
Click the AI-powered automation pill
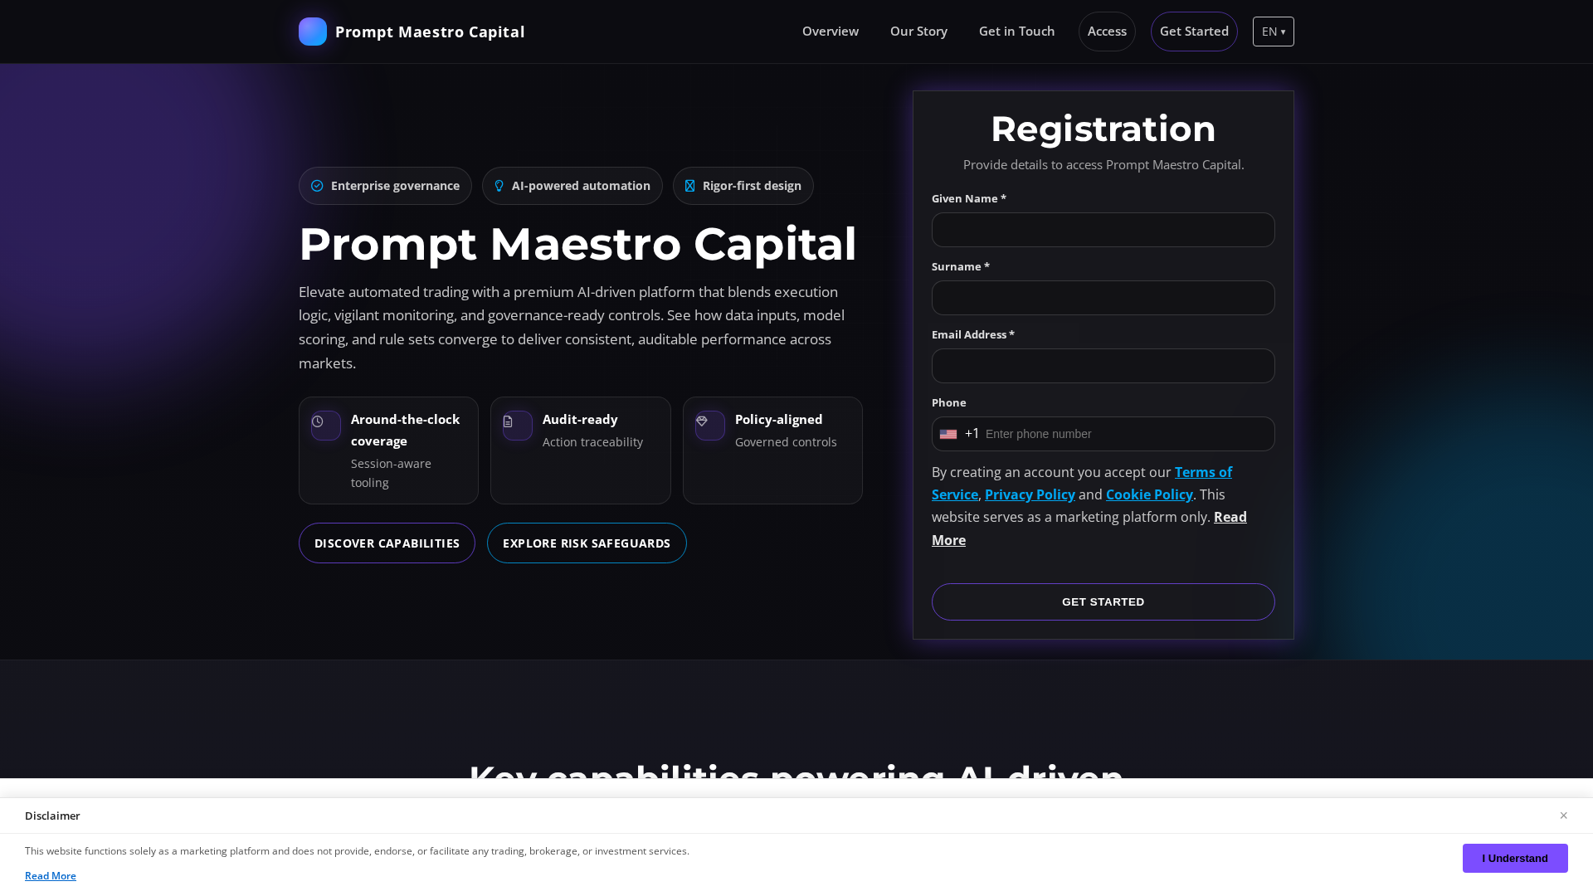[x=572, y=186]
